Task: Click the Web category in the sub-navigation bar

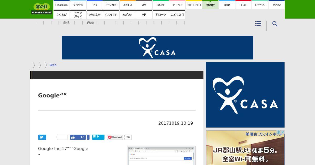Action: point(90,23)
